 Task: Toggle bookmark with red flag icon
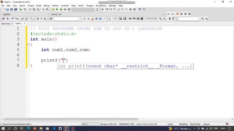tap(177, 14)
